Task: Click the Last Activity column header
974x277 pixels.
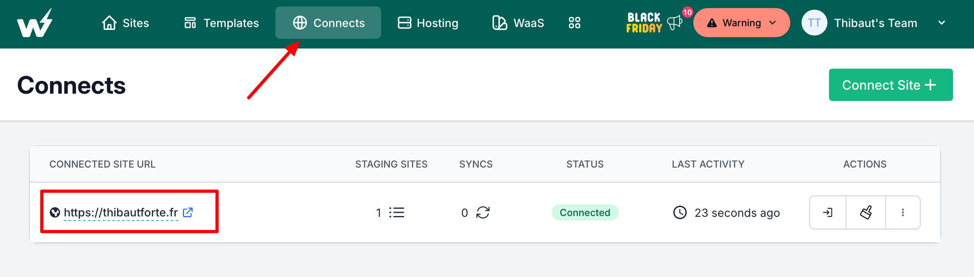Action: (x=708, y=164)
